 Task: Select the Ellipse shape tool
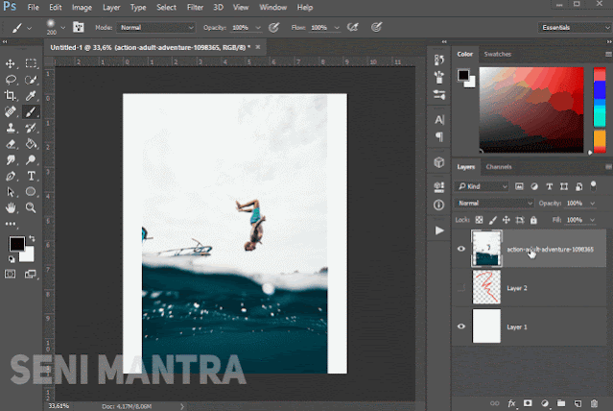point(31,192)
